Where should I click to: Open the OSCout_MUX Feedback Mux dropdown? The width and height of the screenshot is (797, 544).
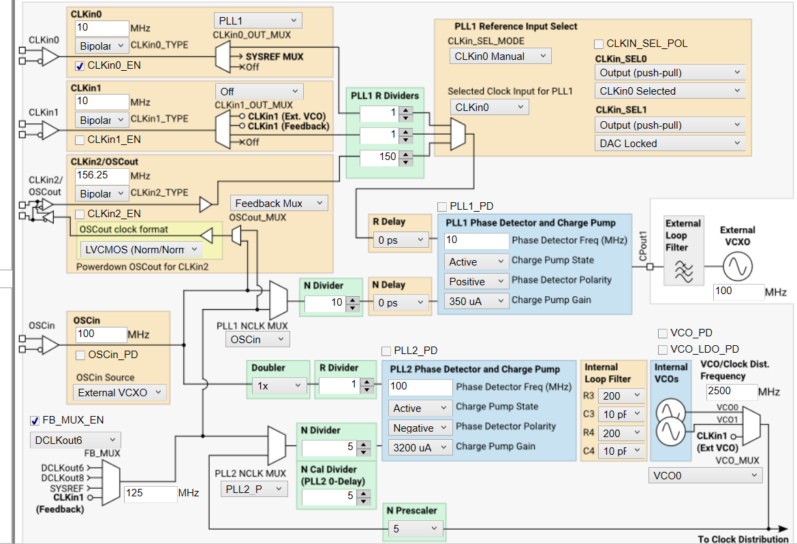pyautogui.click(x=279, y=203)
